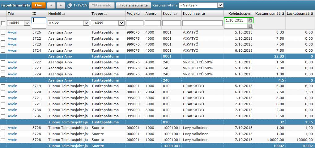Screen dimensions: 315x148
Task: Click the lower ID filter input
Action: (x=39, y=26)
